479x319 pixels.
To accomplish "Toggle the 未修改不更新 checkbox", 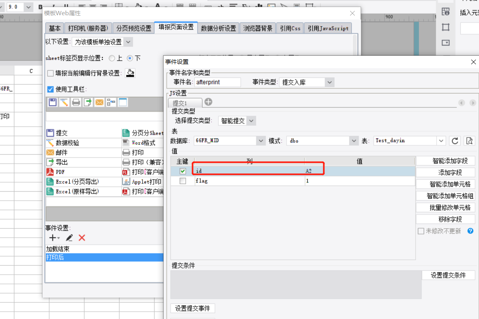I will (x=421, y=231).
